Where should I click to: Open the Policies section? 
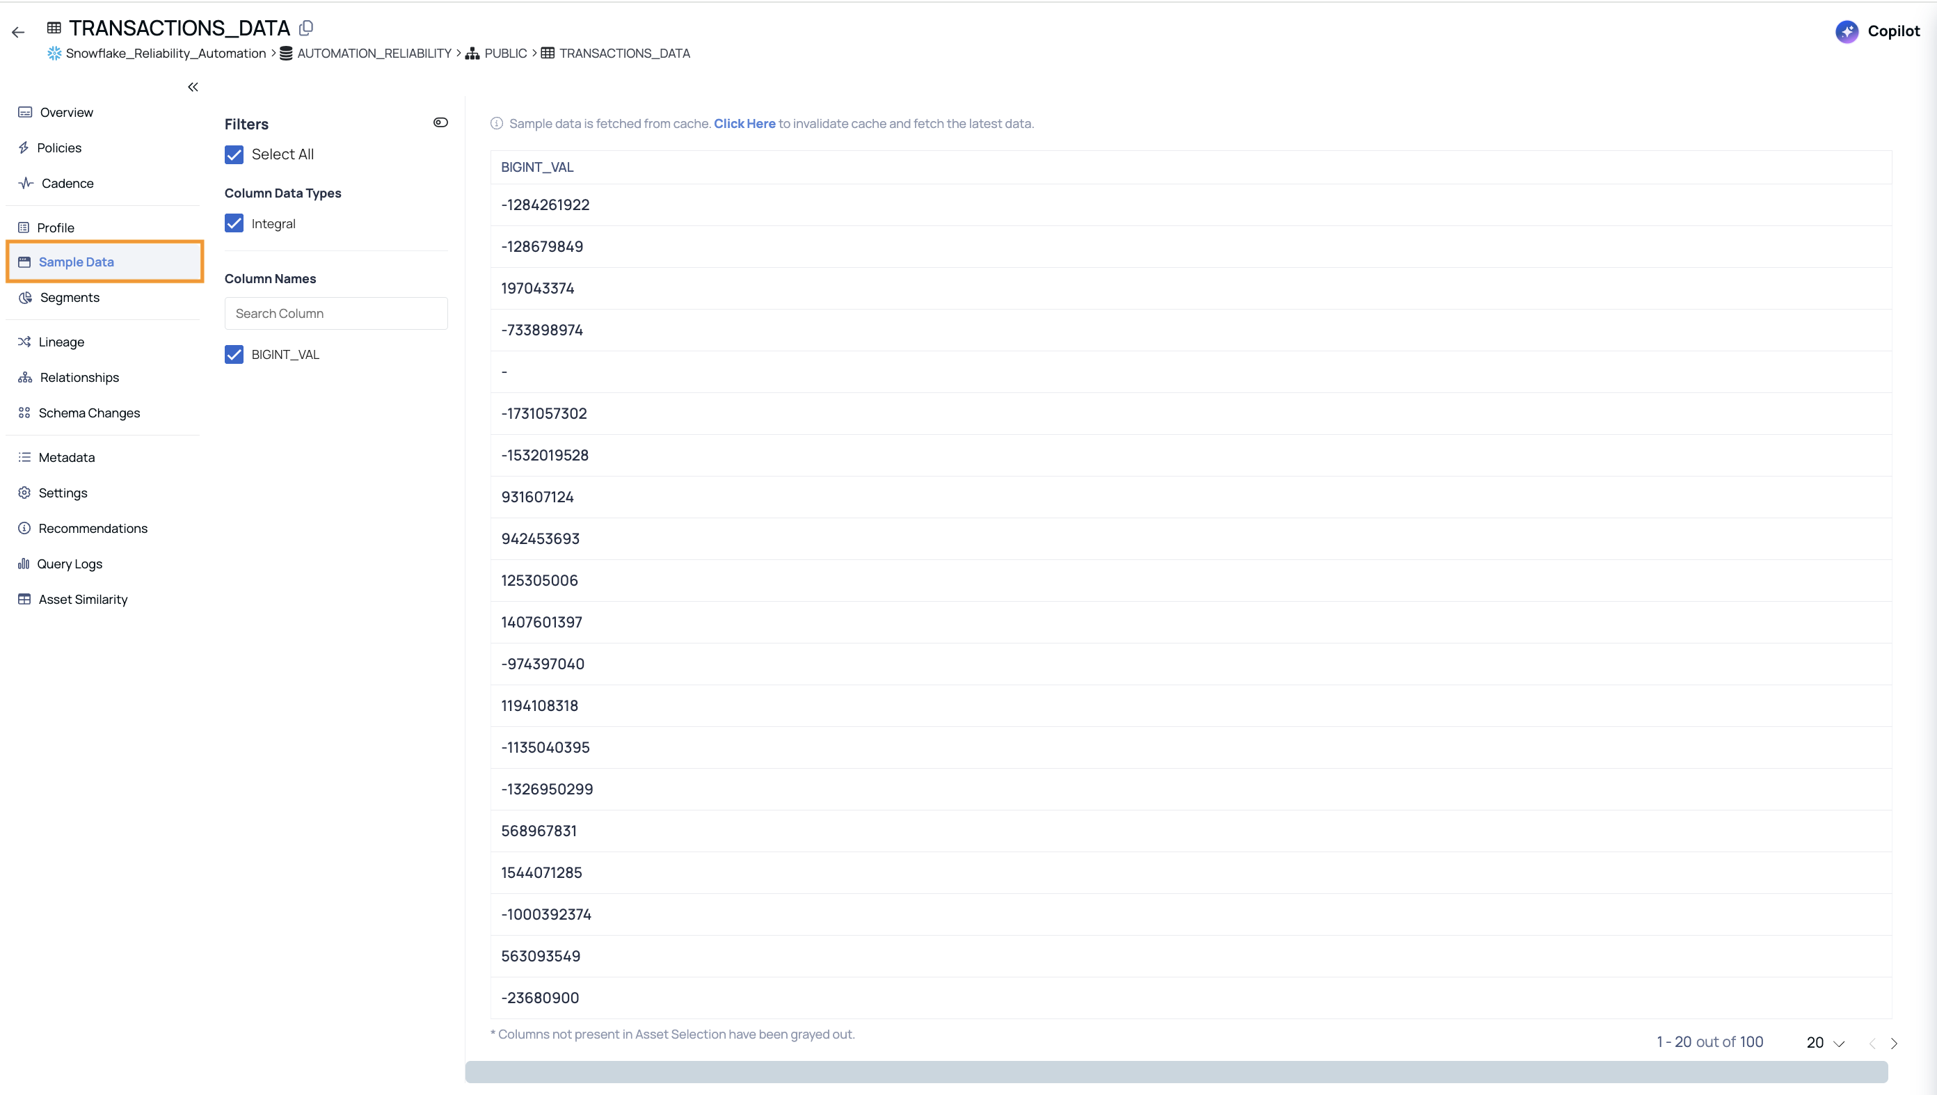pyautogui.click(x=58, y=147)
